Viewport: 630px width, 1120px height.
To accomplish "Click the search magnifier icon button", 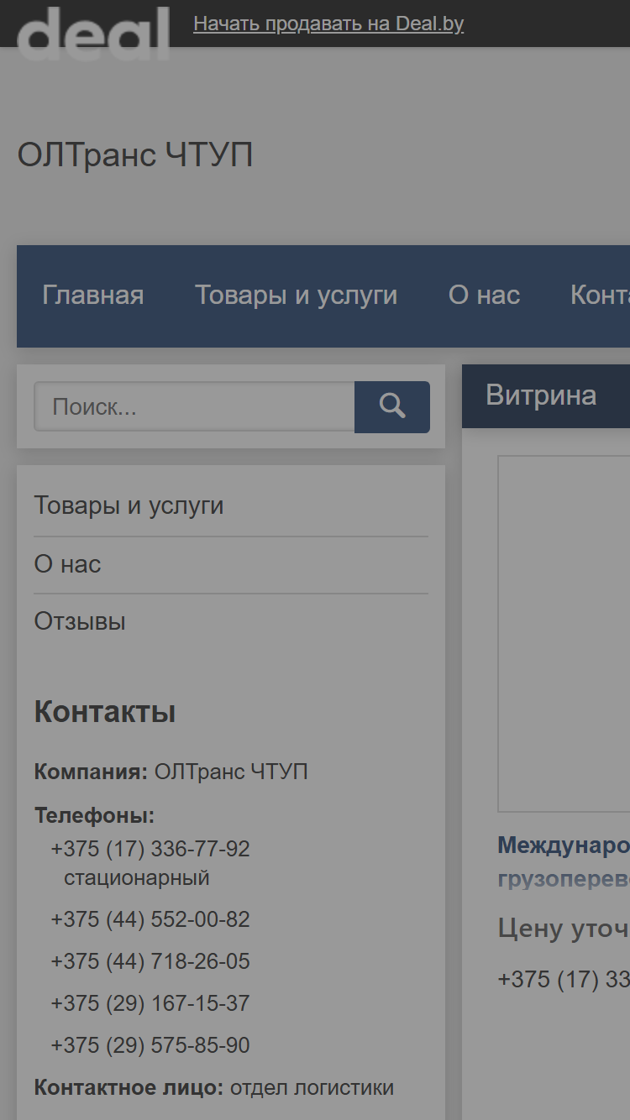I will [x=392, y=407].
